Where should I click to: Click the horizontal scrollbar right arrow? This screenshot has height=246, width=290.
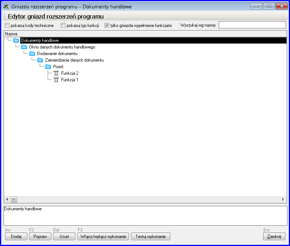tap(283, 199)
